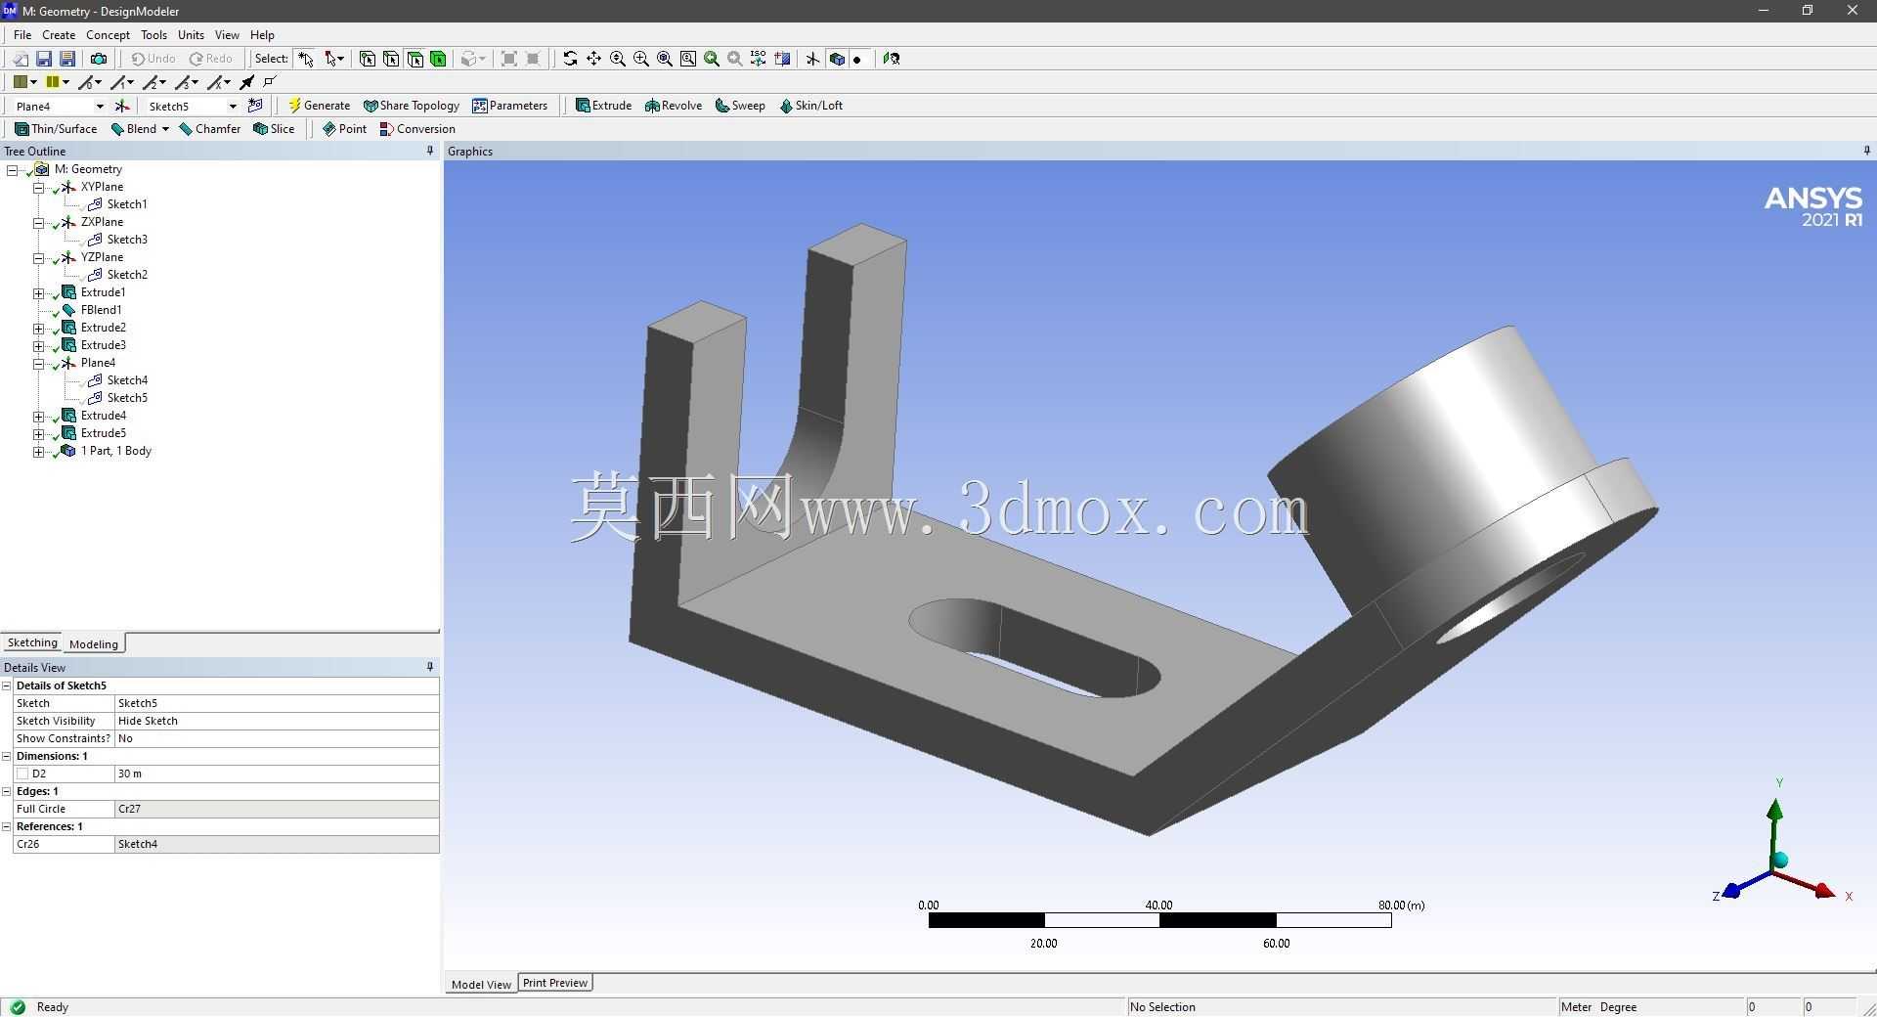This screenshot has width=1877, height=1017.
Task: Pin the Tree Outline panel
Action: [x=430, y=151]
